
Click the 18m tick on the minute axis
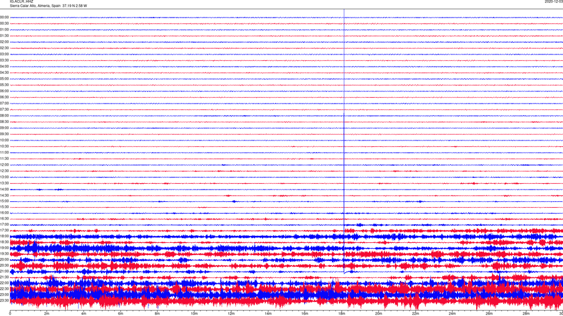pyautogui.click(x=342, y=314)
